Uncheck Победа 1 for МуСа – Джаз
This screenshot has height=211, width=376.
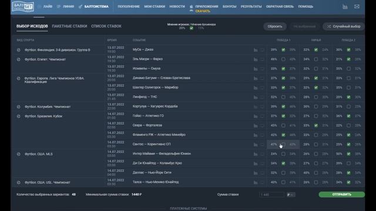pos(283,50)
